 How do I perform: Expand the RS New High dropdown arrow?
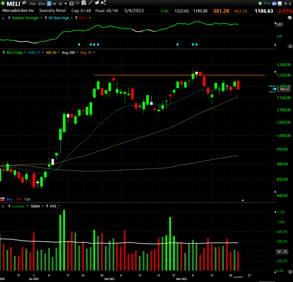coord(71,18)
